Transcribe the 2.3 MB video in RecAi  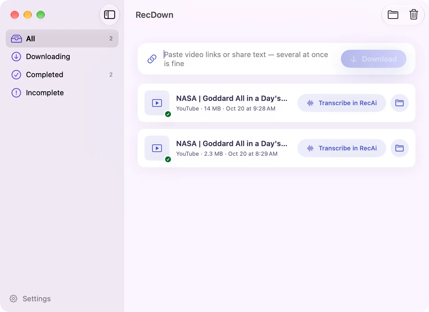click(342, 148)
